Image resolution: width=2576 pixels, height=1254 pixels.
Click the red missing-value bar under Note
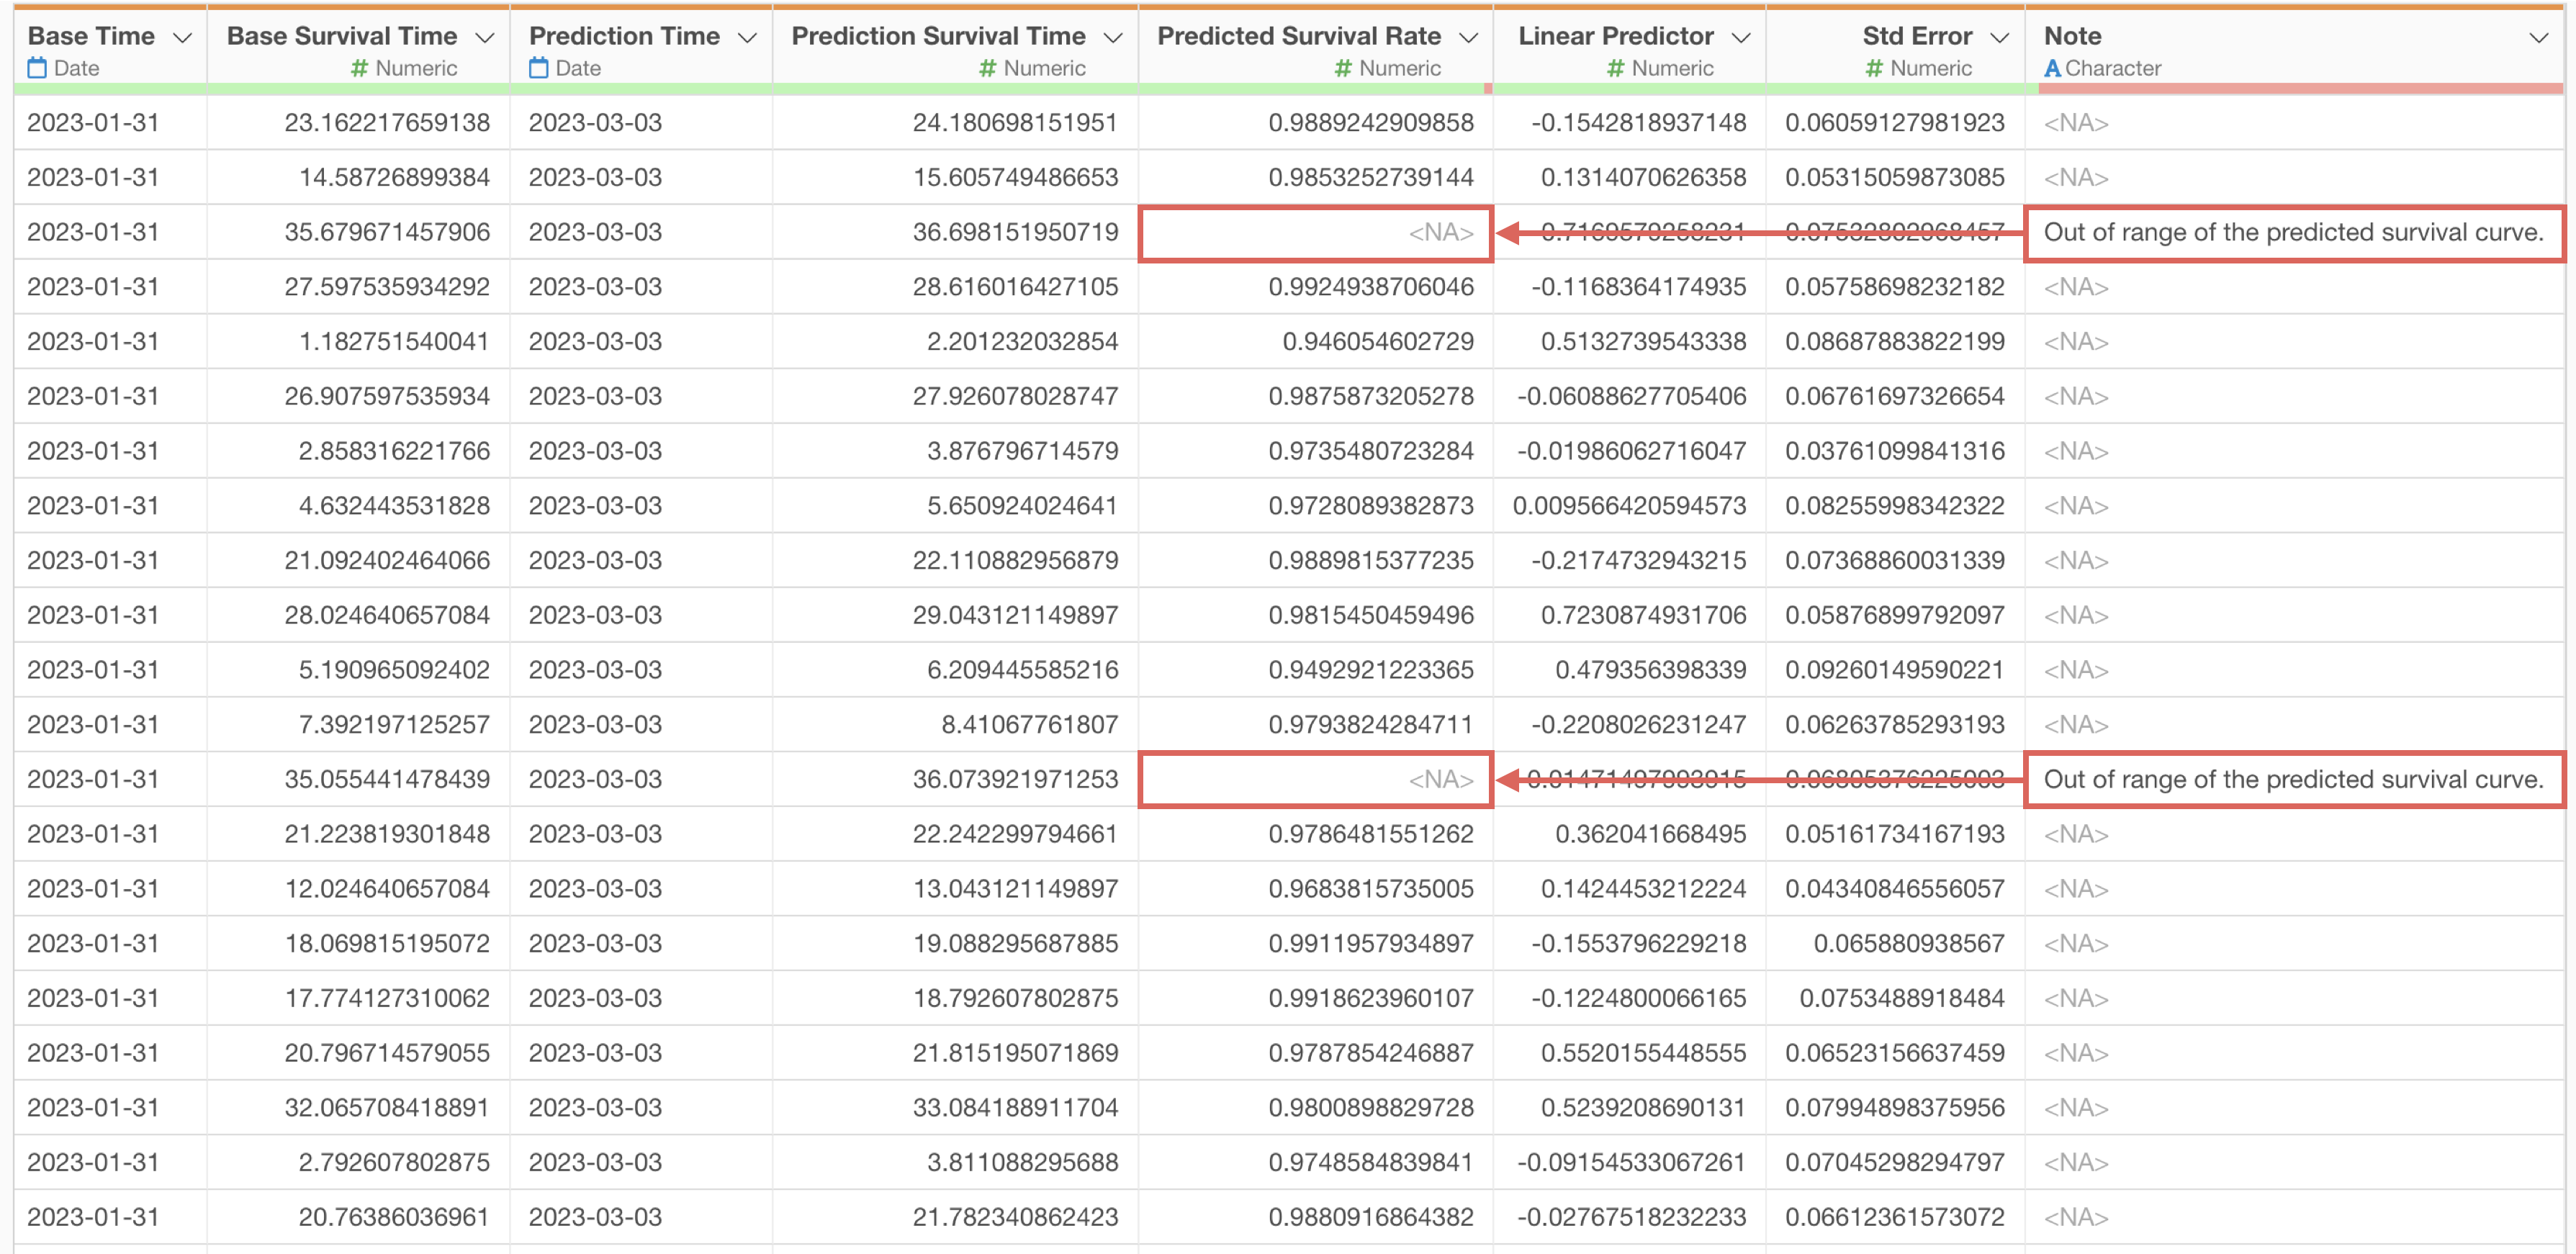click(x=2300, y=89)
